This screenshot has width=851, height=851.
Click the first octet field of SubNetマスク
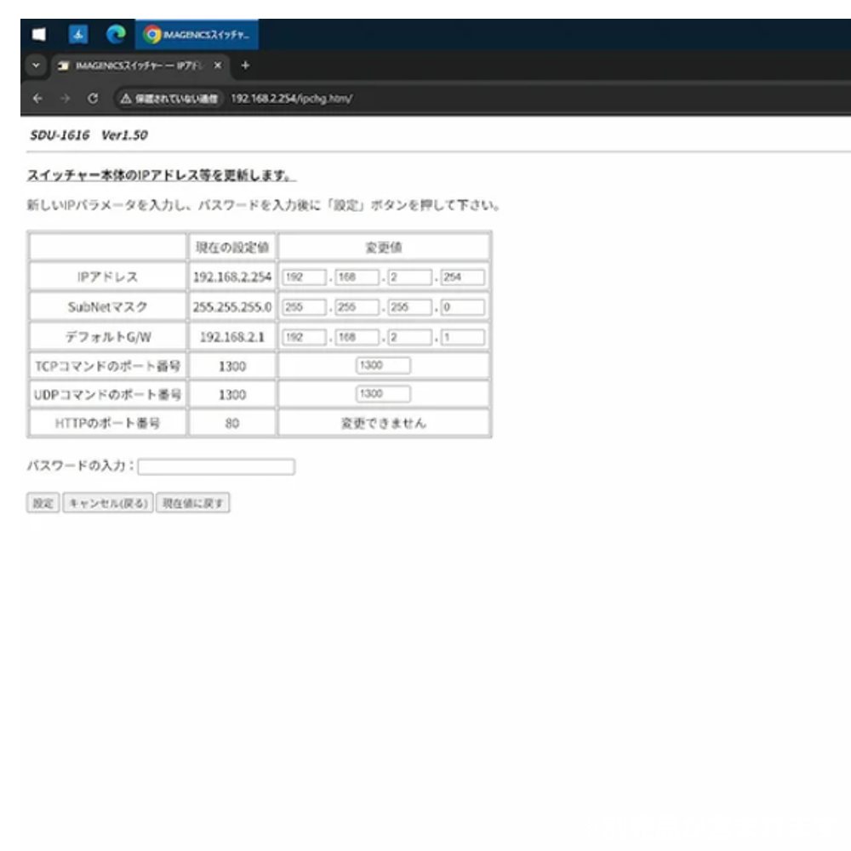304,307
